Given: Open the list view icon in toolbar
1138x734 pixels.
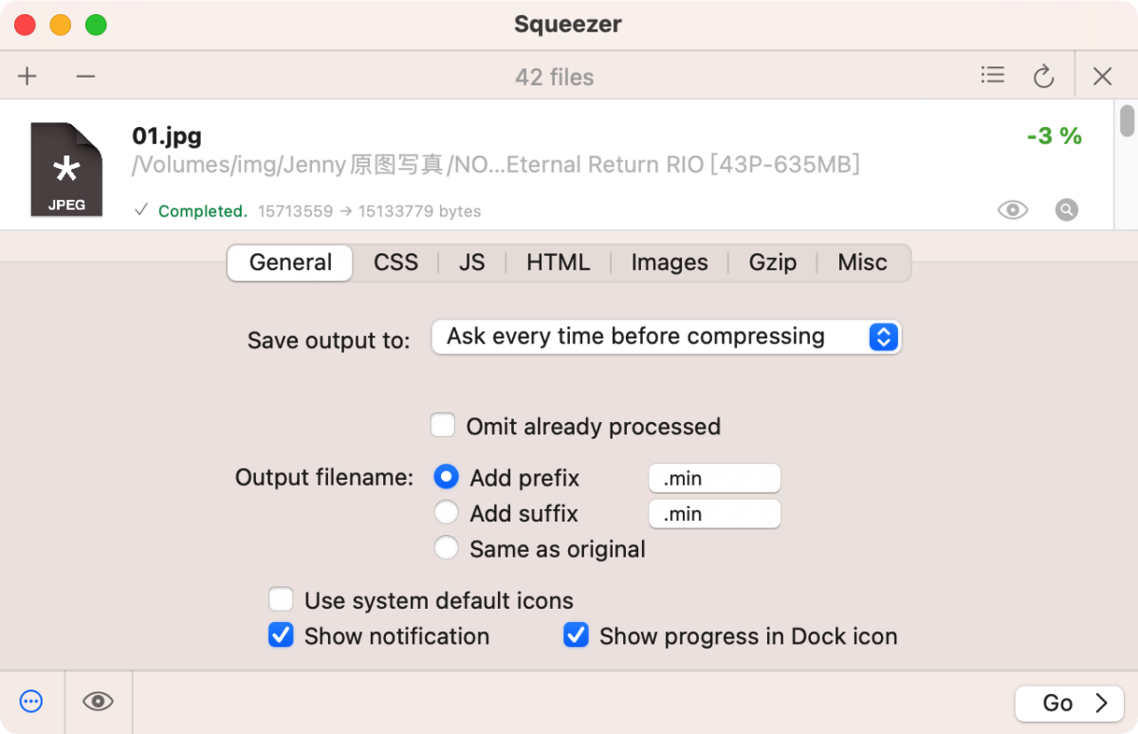Looking at the screenshot, I should [x=993, y=75].
